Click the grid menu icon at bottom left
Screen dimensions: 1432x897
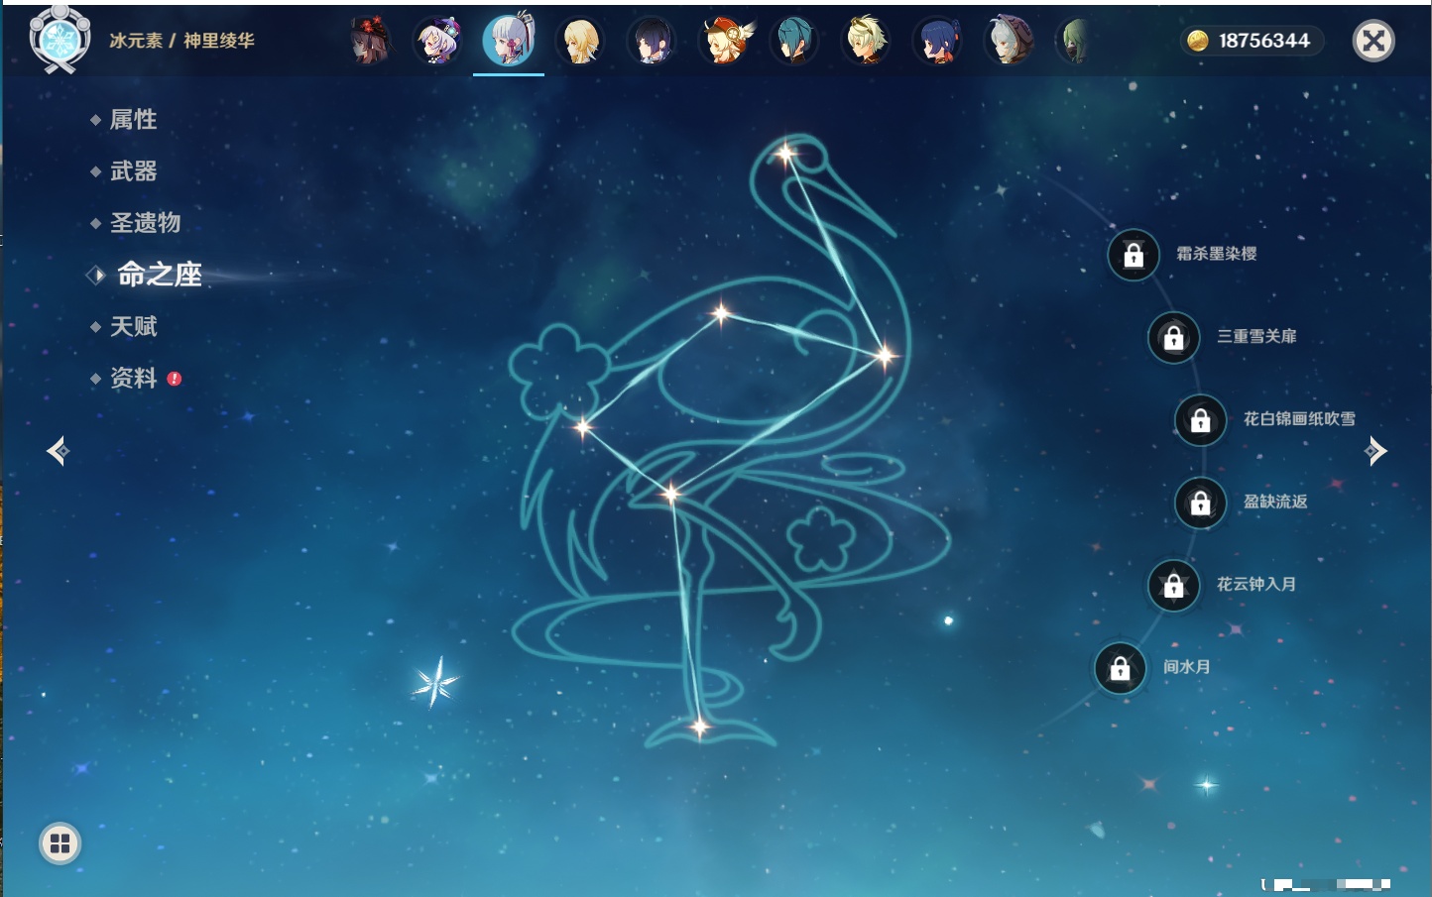pos(60,843)
